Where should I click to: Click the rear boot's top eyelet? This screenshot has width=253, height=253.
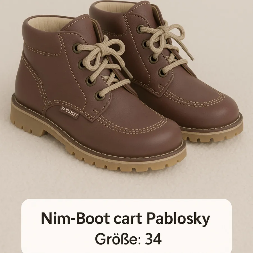140,29
